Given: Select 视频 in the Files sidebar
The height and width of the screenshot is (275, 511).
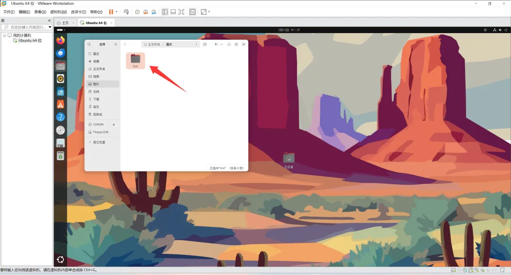Looking at the screenshot, I should click(x=102, y=77).
